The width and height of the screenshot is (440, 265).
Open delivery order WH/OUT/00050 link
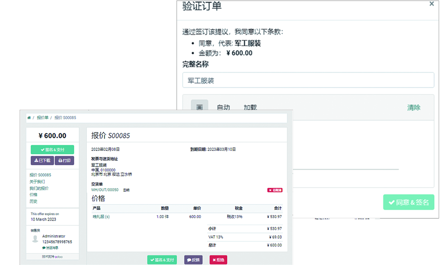tap(105, 190)
